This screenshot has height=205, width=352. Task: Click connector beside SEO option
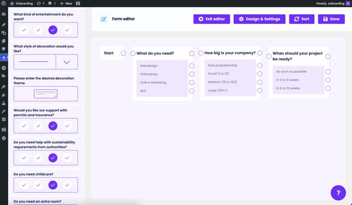(192, 91)
